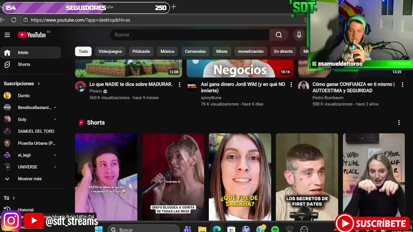Viewport: 413px width, 232px height.
Task: Expand the Tú section
Action: (x=10, y=198)
